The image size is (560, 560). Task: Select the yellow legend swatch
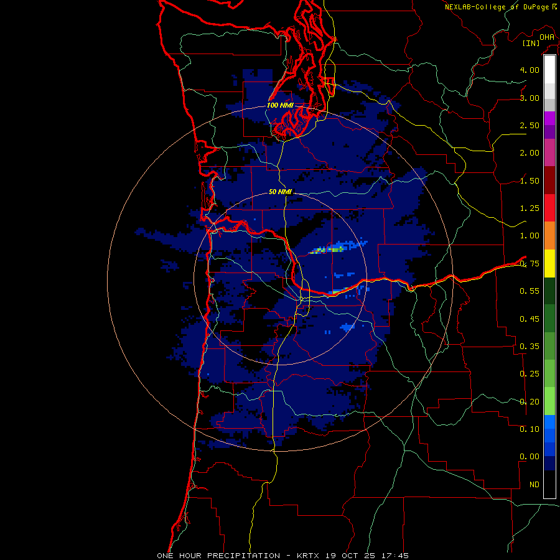(549, 263)
